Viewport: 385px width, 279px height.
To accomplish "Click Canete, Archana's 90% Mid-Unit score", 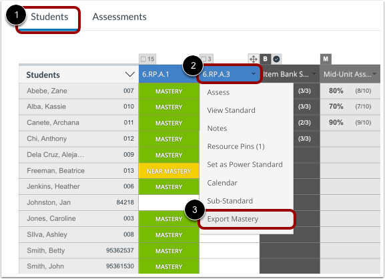I will pos(336,123).
